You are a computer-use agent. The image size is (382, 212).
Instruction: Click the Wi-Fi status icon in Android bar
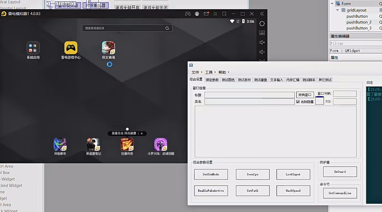[x=232, y=21]
